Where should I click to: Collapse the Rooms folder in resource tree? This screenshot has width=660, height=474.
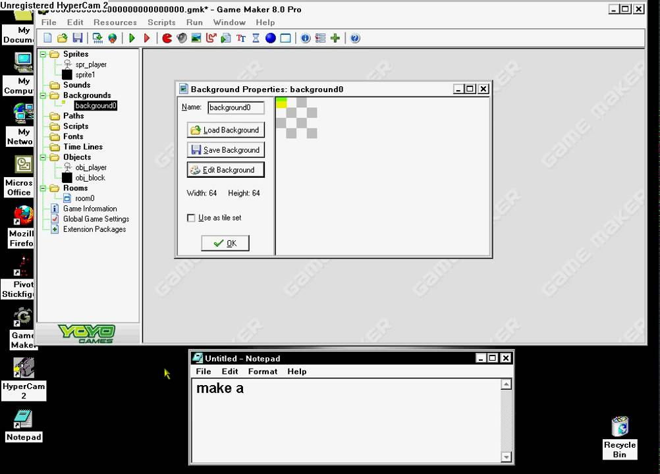43,188
